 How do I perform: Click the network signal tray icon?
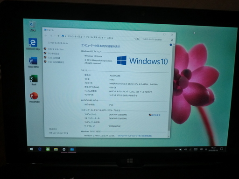[x=190, y=149]
